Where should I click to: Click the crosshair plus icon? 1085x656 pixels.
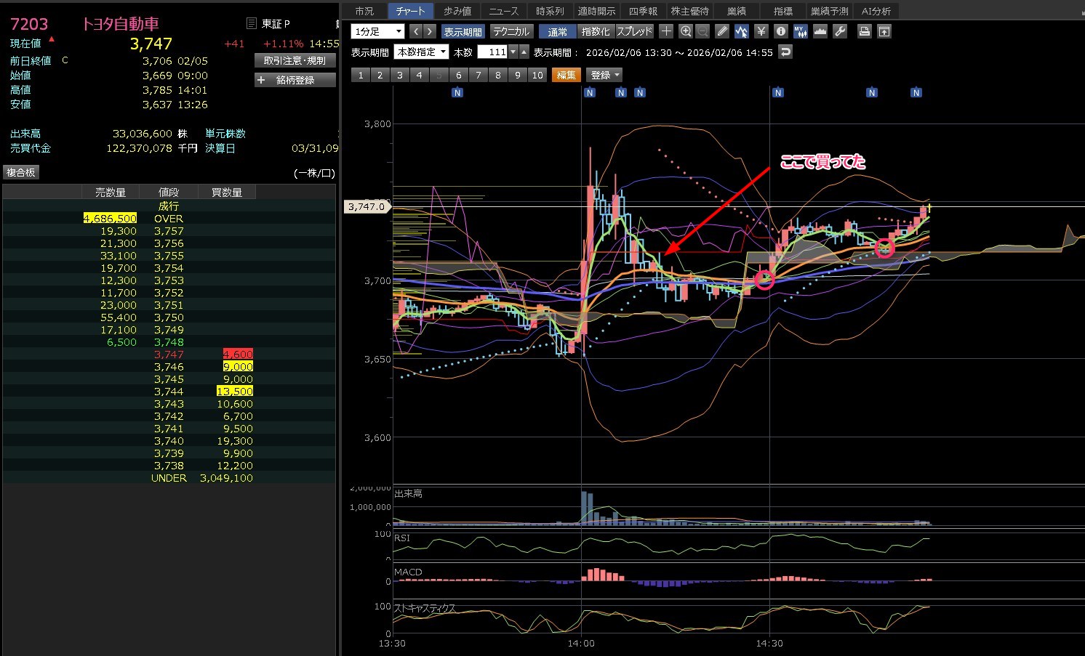click(666, 31)
